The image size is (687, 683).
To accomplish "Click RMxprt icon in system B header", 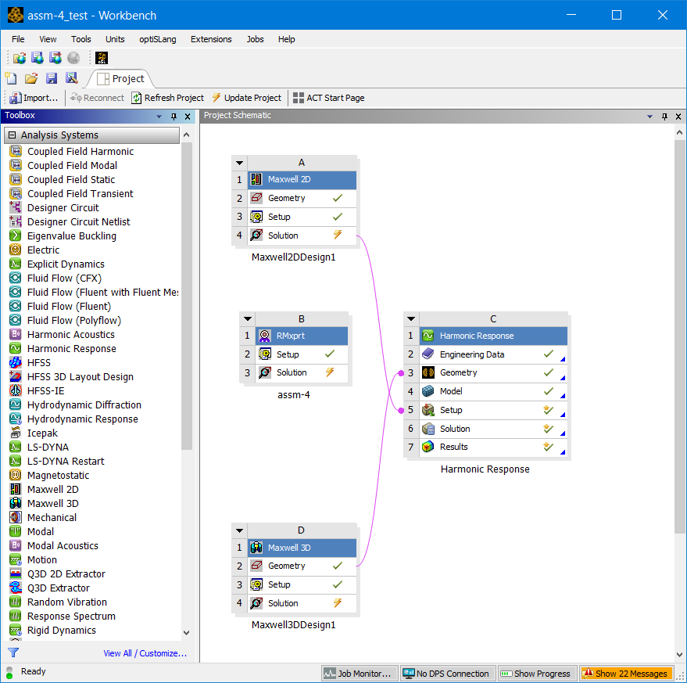I will coord(265,336).
